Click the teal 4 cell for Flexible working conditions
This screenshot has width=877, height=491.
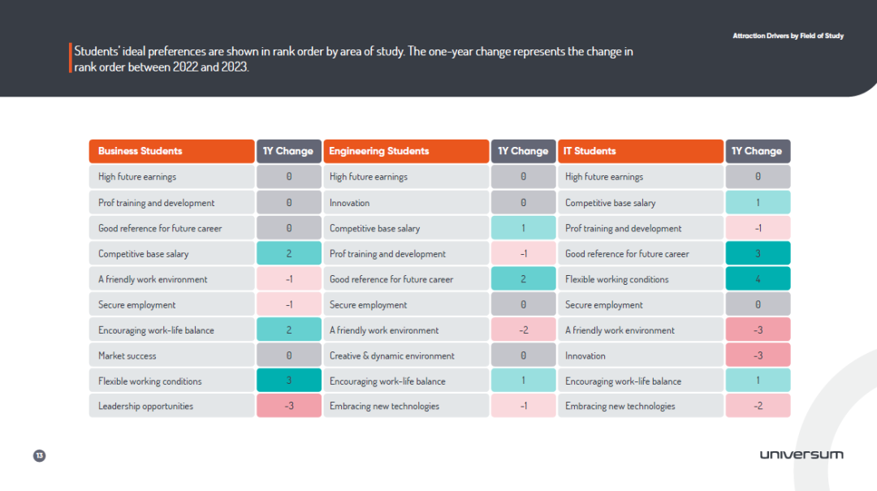758,279
